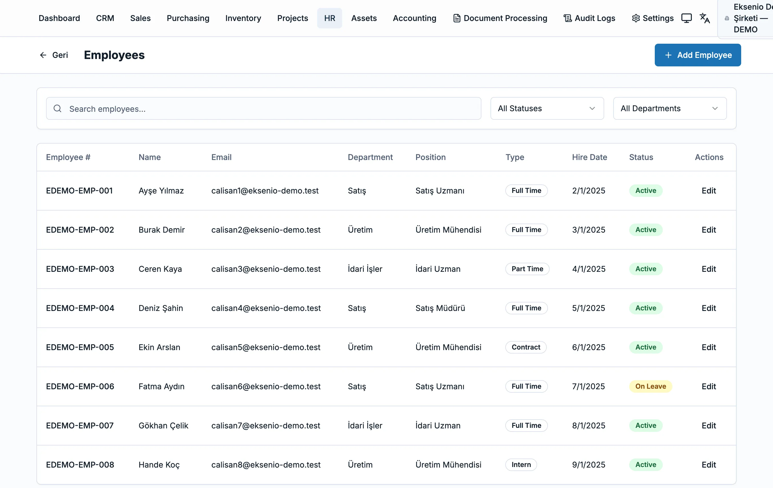Open Audit Logs page
The image size is (773, 488).
tap(589, 18)
